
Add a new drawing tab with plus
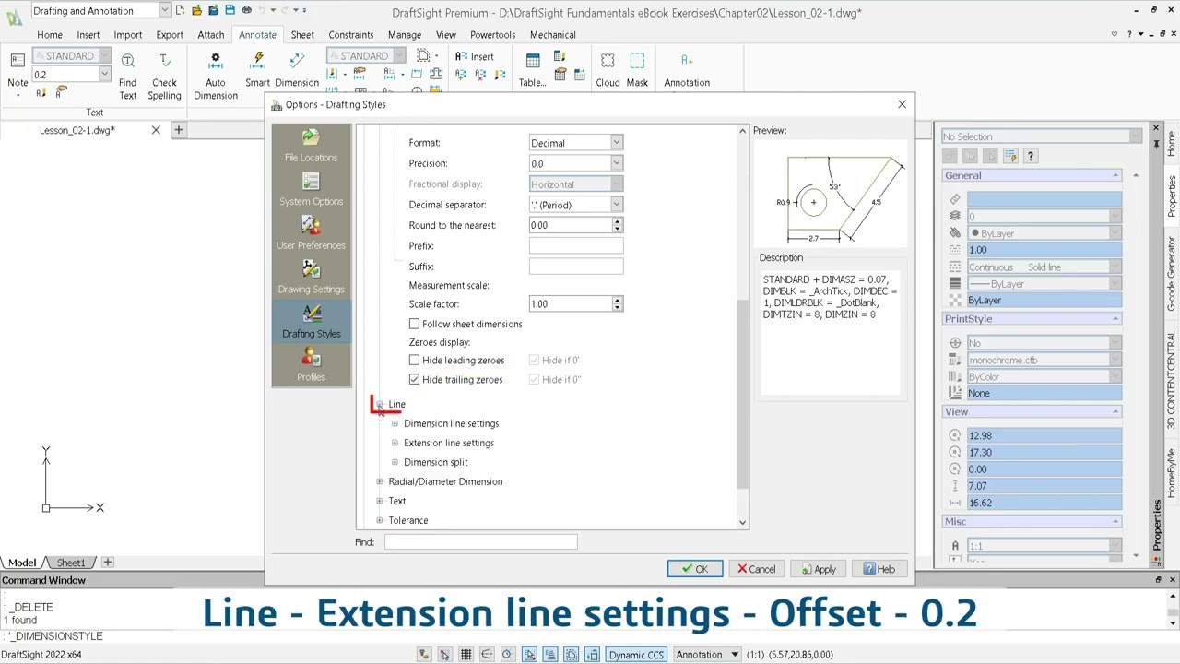(x=179, y=130)
